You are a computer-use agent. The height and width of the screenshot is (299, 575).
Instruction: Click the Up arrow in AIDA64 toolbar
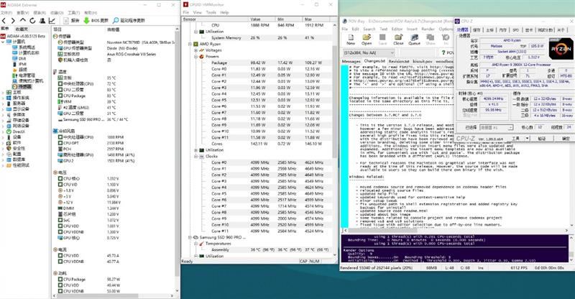point(23,21)
